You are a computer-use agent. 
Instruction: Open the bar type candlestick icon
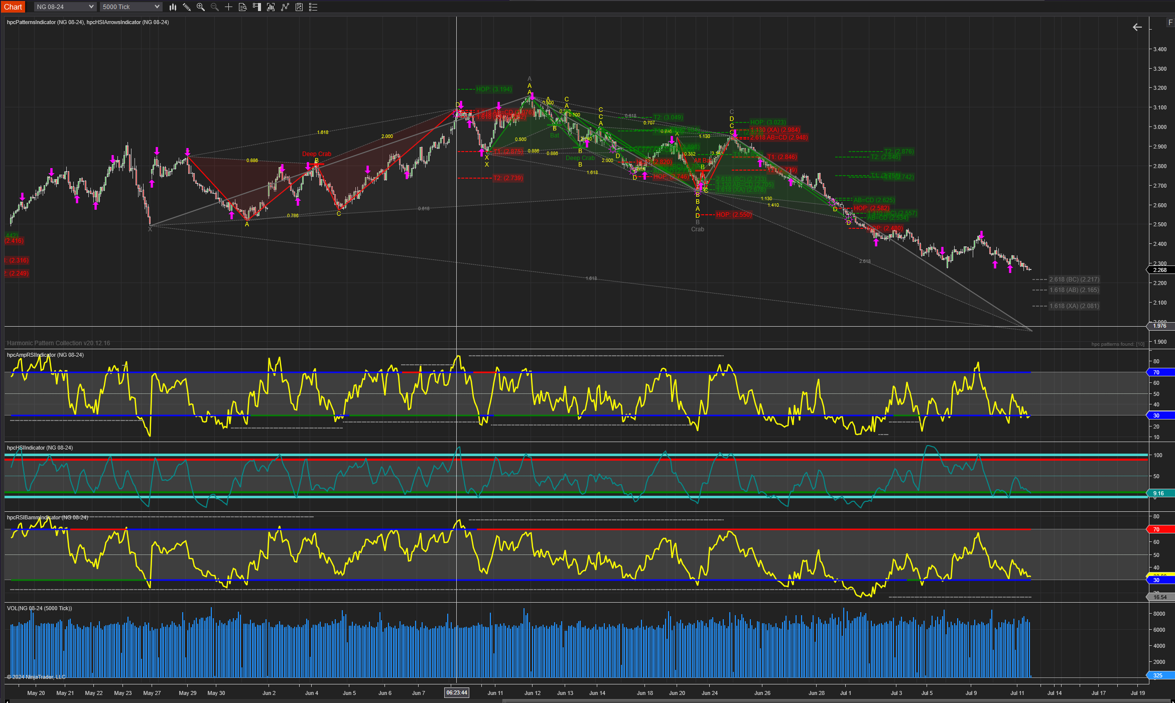(173, 7)
